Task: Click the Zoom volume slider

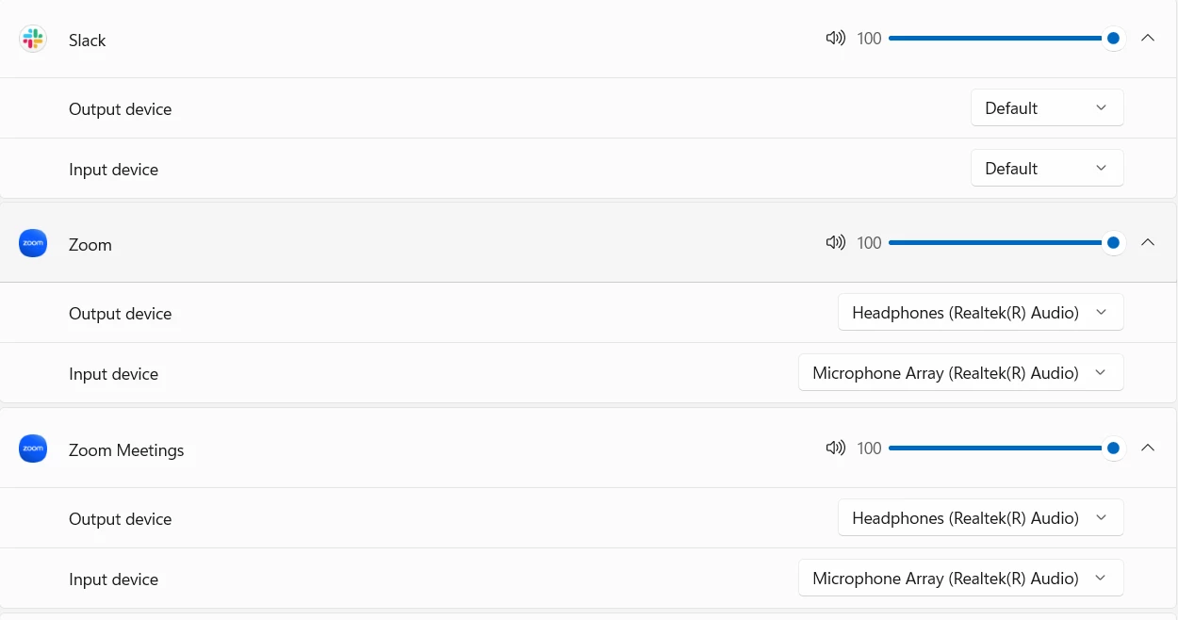Action: coord(1006,243)
